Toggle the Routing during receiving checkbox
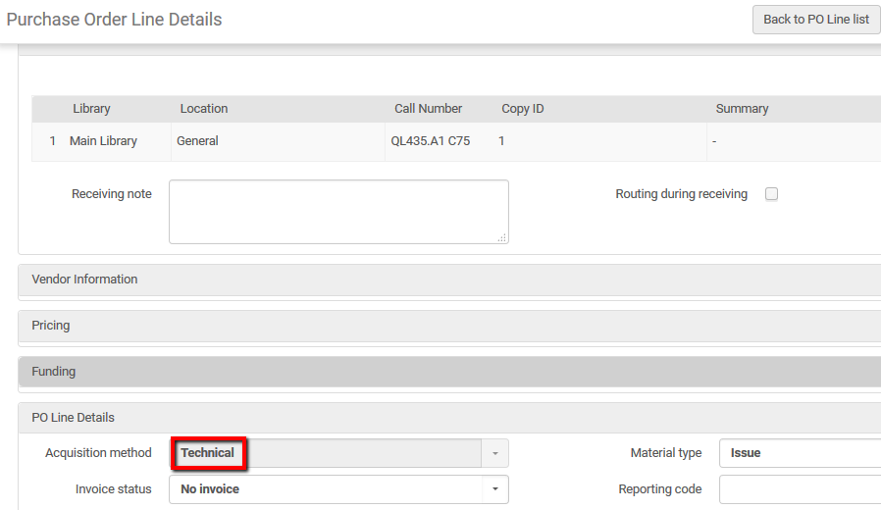 coord(771,194)
